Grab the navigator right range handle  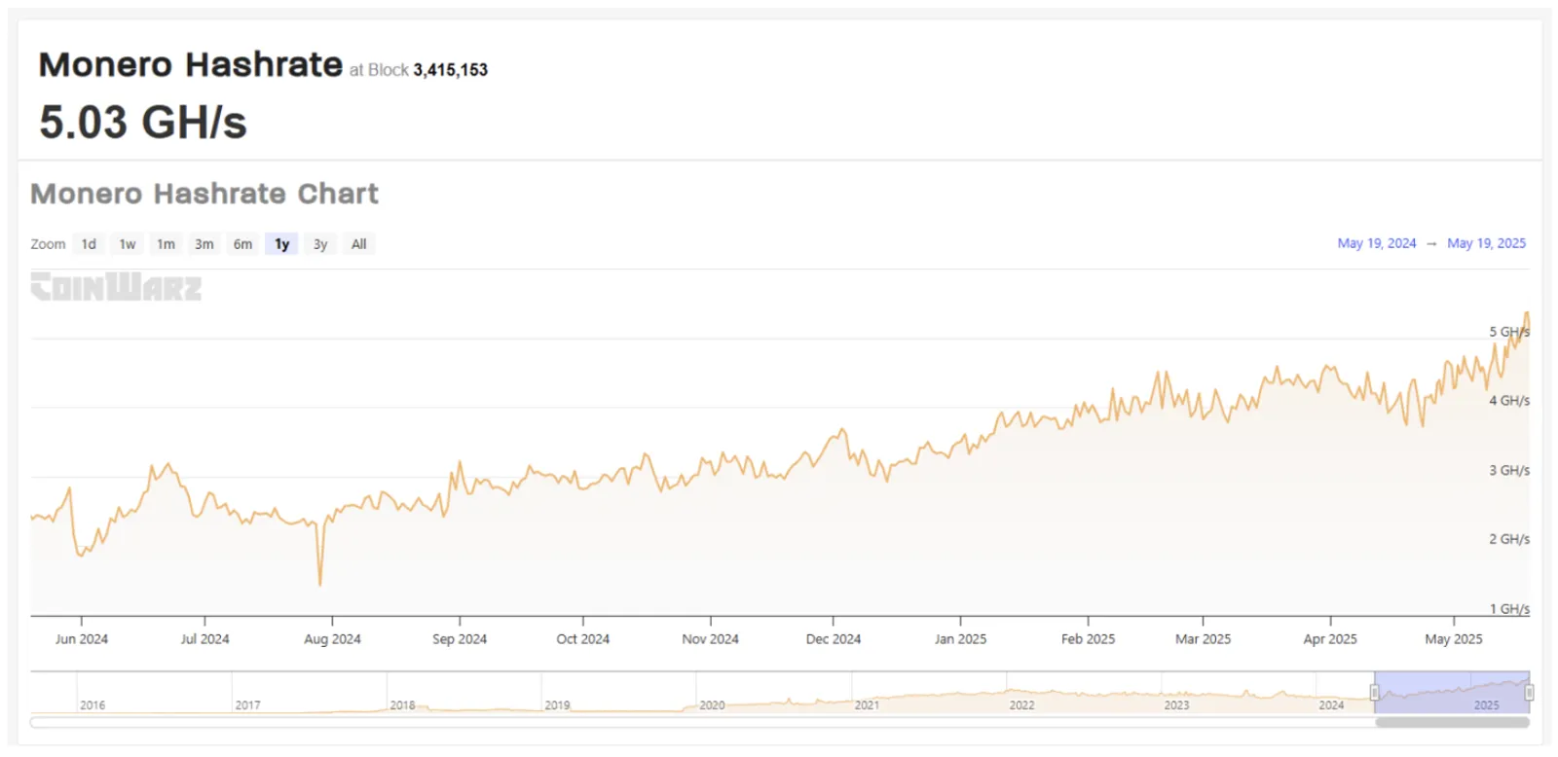click(1529, 693)
